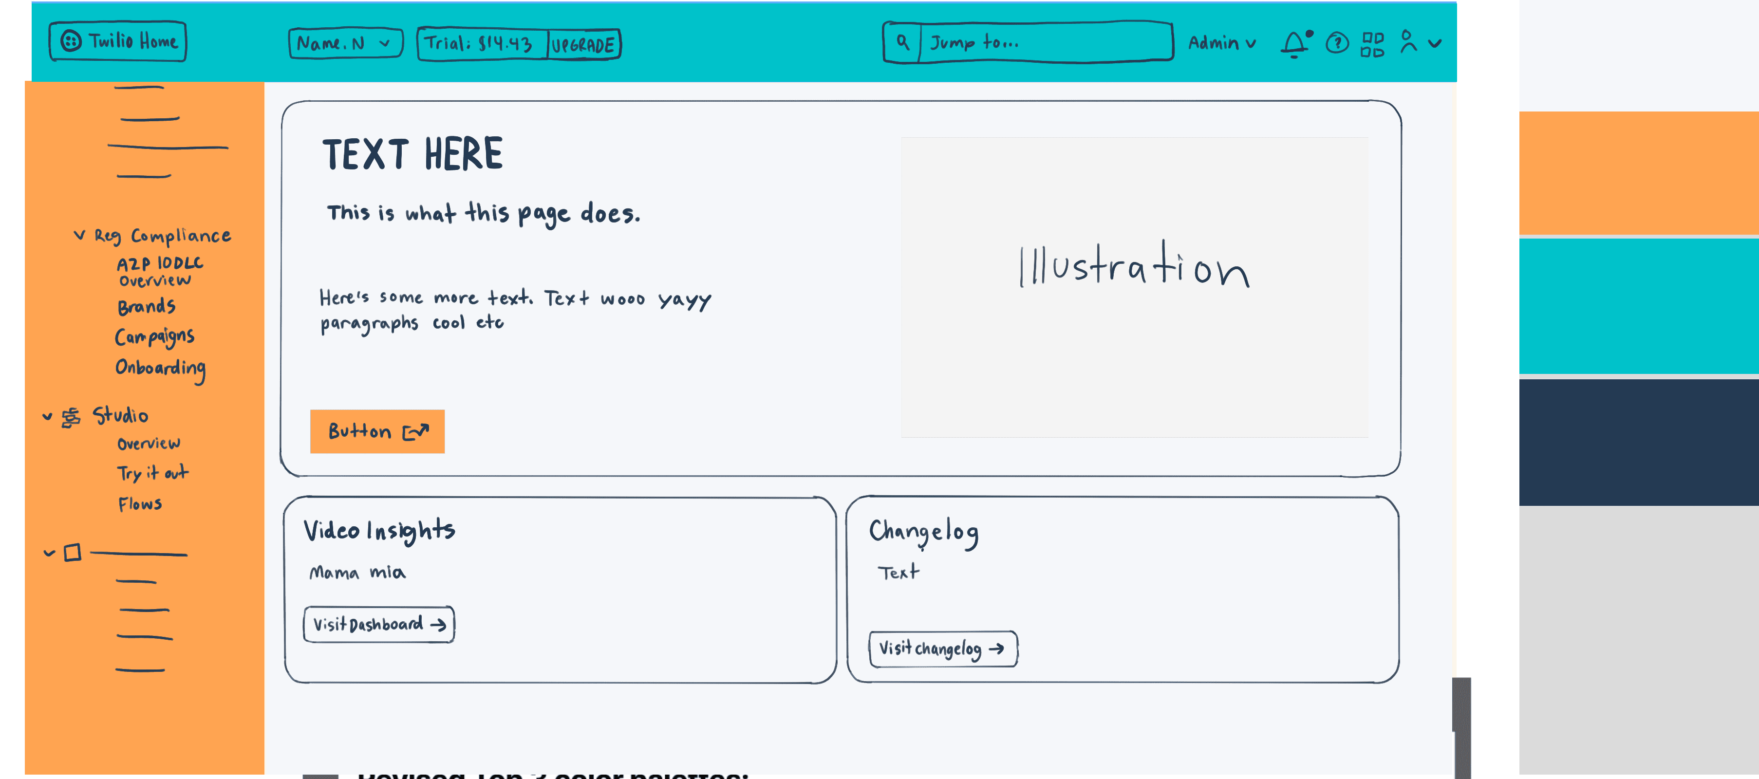Click the square placeholder icon in sidebar
The width and height of the screenshot is (1759, 779).
[x=73, y=552]
